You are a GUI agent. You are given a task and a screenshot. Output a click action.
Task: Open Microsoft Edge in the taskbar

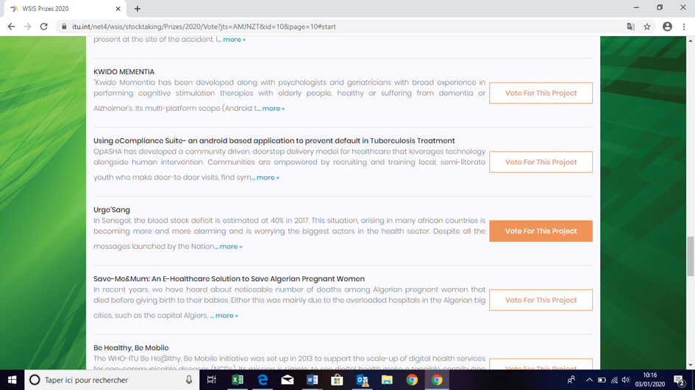tap(263, 380)
